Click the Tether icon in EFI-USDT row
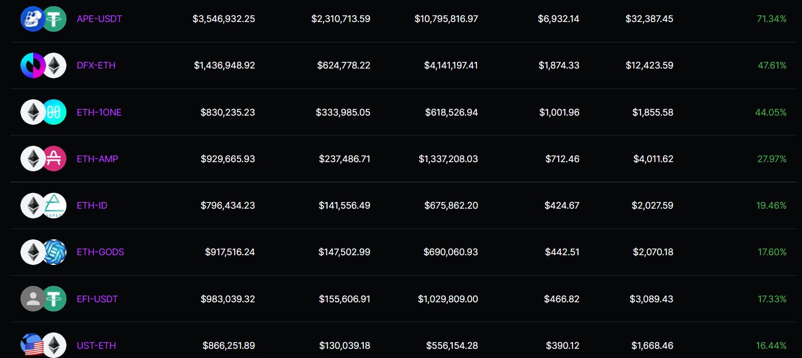 [x=55, y=299]
